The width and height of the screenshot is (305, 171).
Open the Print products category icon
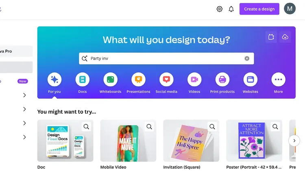point(222,79)
